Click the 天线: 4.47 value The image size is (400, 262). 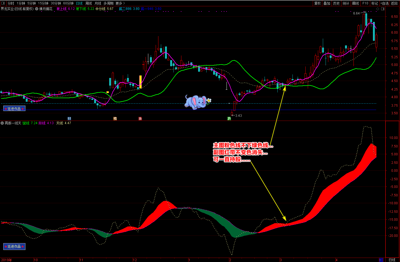tap(64, 123)
